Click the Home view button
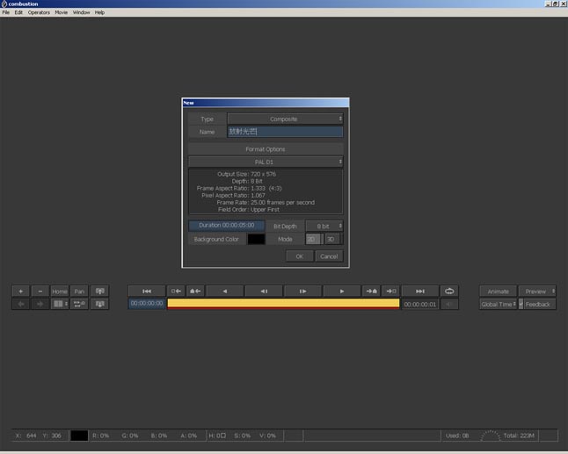The width and height of the screenshot is (568, 454). 60,292
